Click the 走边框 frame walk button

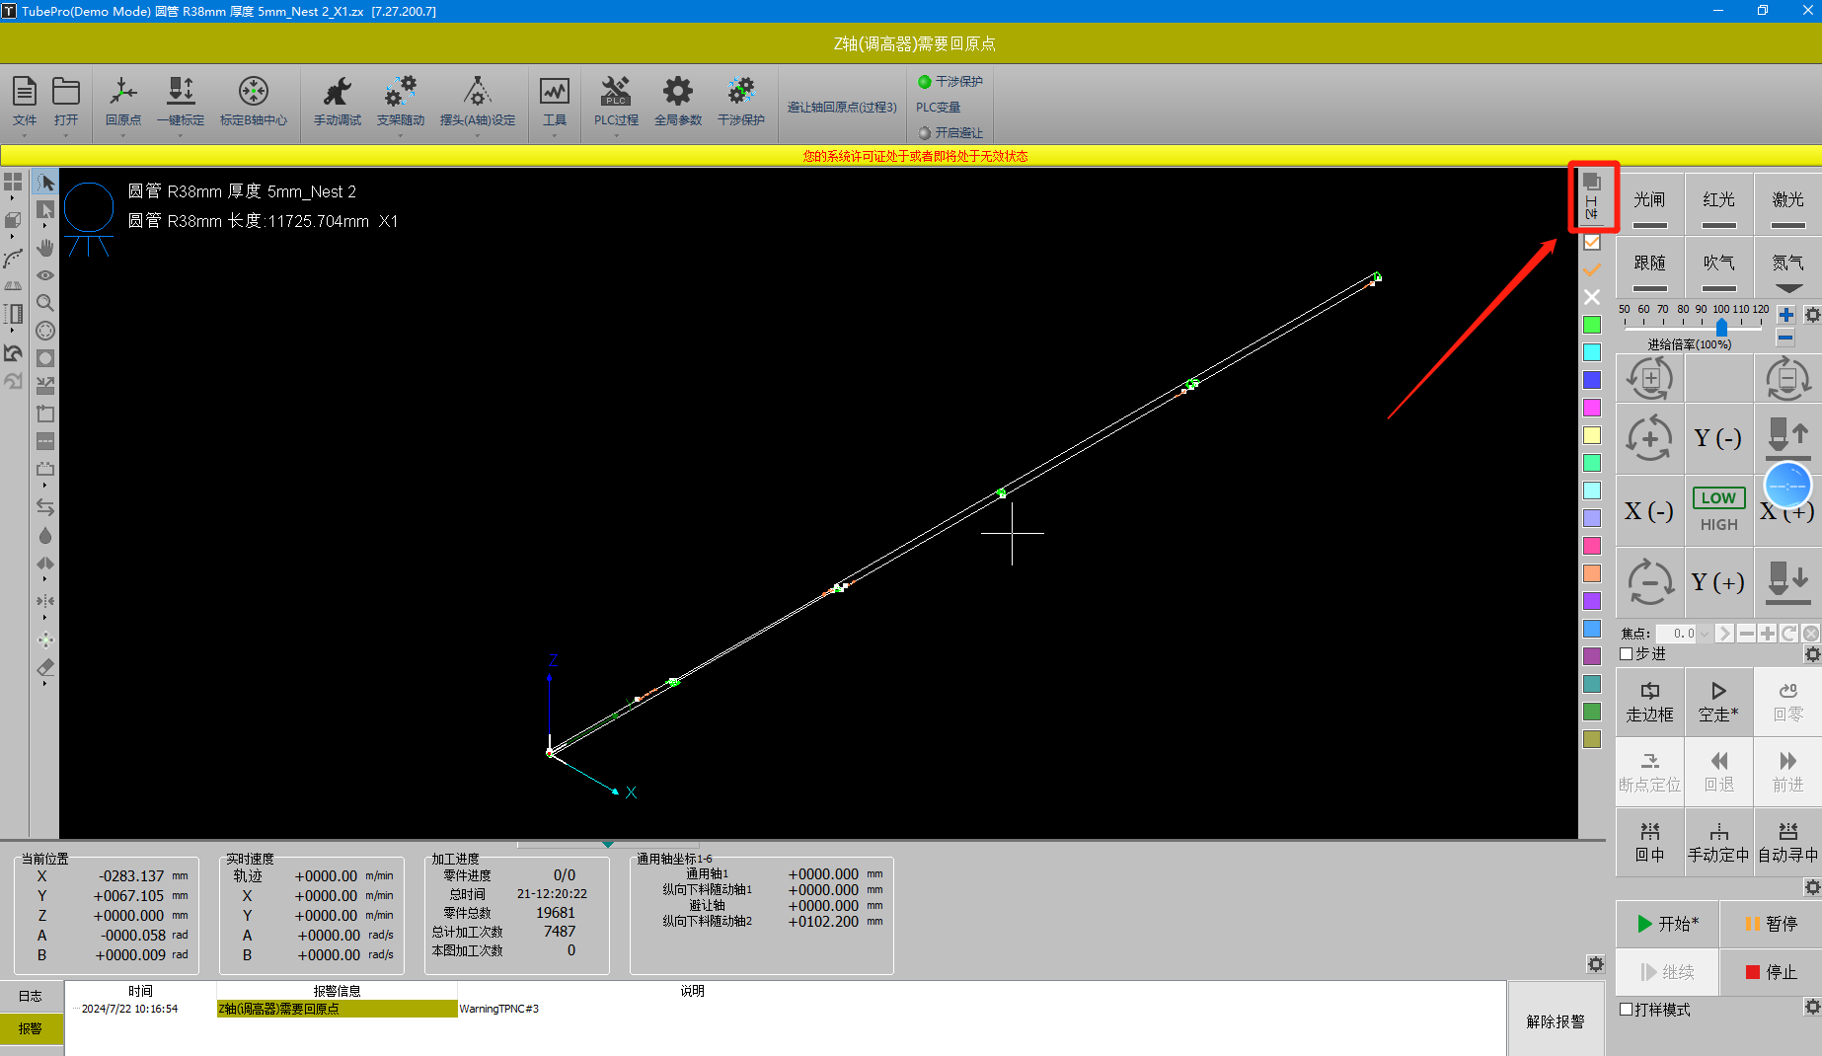(x=1649, y=702)
